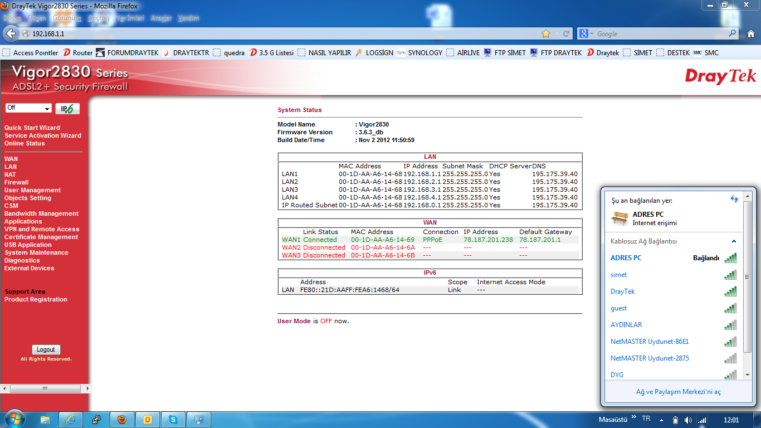Open Ağ ve Paylaşım Merkezi'ni aç link
The height and width of the screenshot is (428, 761).
pyautogui.click(x=678, y=392)
